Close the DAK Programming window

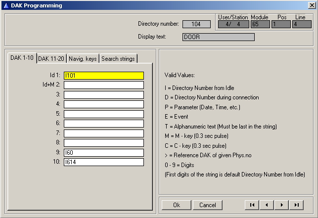tap(311, 5)
